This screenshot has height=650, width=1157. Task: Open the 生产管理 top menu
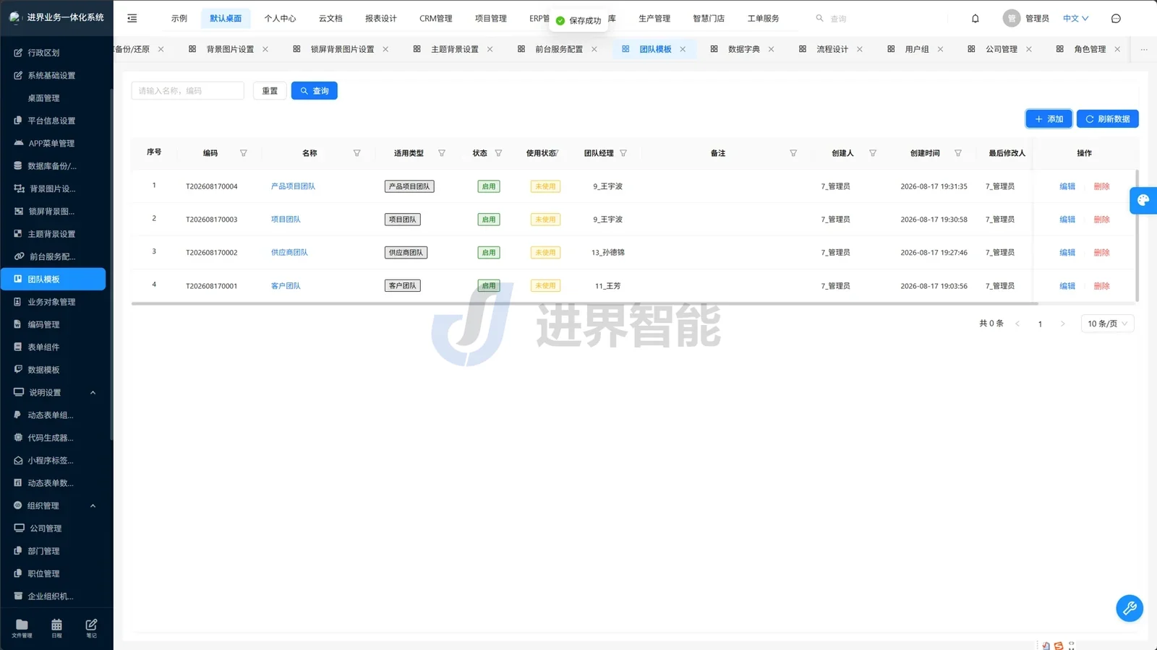(654, 18)
